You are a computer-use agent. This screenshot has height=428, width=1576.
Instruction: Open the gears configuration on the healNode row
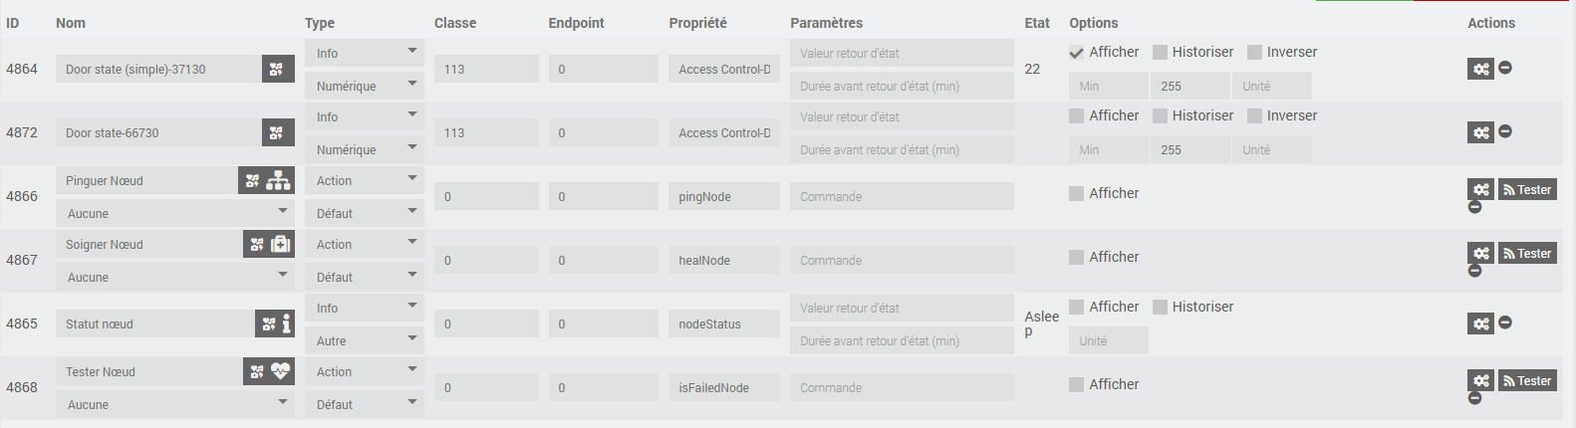pos(1480,254)
